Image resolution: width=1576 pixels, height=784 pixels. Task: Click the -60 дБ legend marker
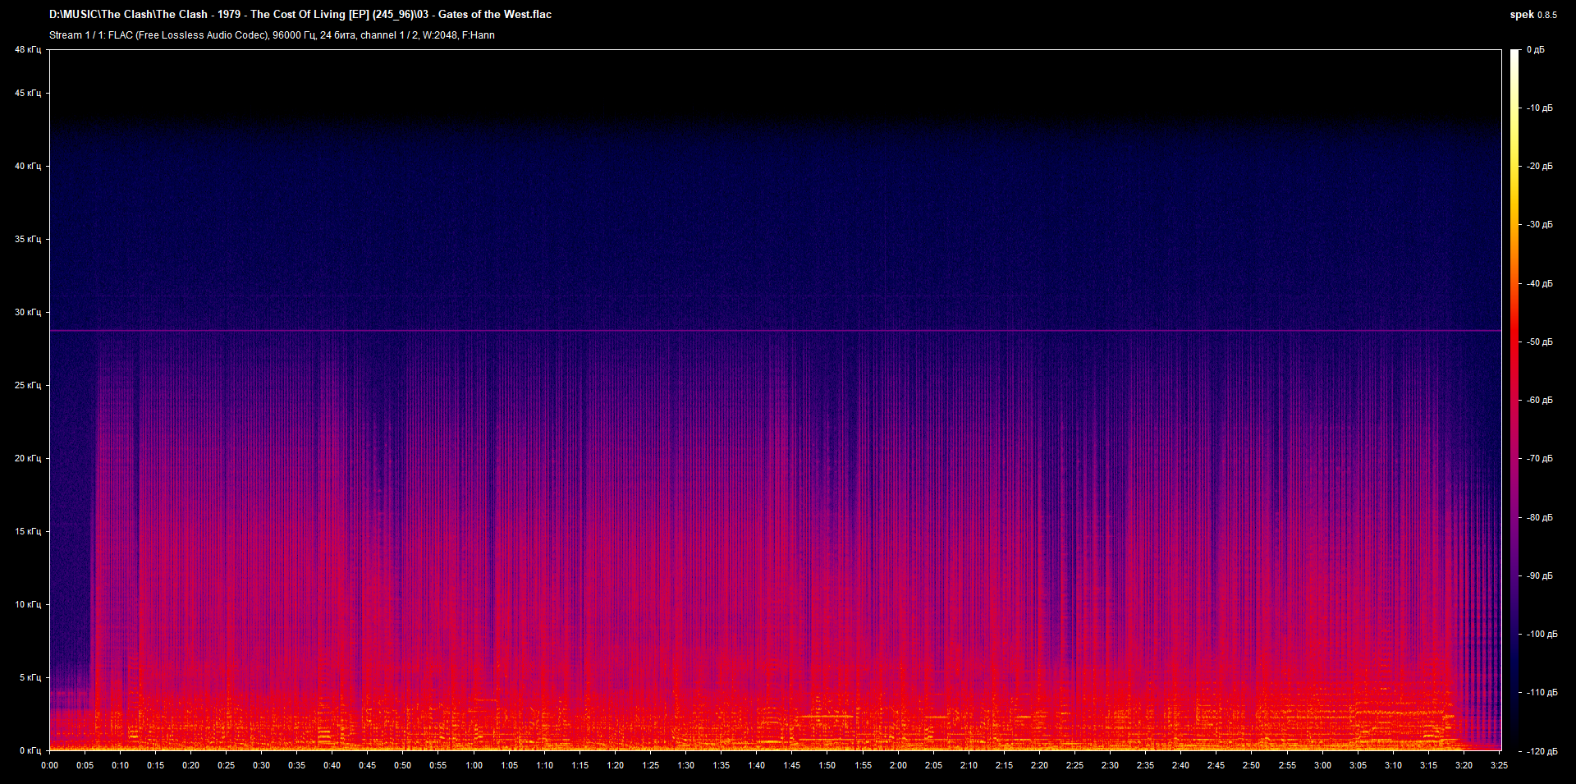click(x=1539, y=401)
